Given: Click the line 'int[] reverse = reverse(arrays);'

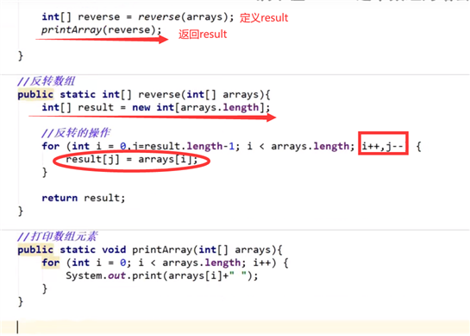Looking at the screenshot, I should point(138,16).
